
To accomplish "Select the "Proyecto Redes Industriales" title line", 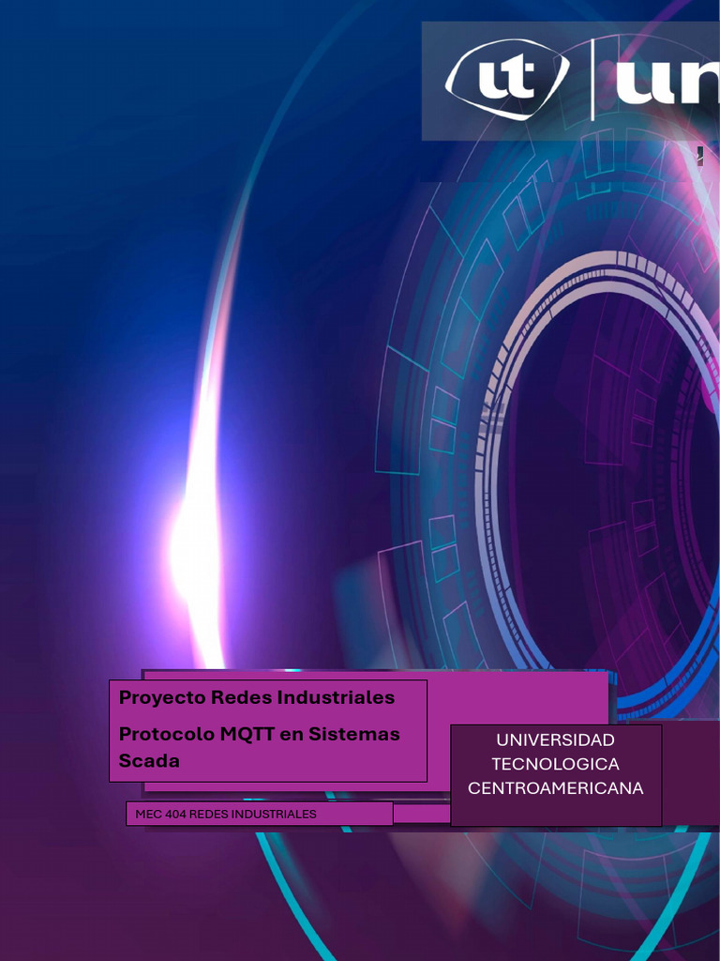I will pyautogui.click(x=257, y=697).
